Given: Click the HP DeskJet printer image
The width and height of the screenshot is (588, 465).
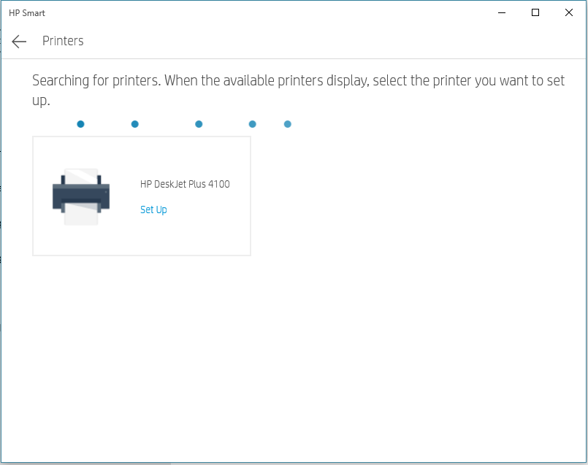Looking at the screenshot, I should (81, 196).
